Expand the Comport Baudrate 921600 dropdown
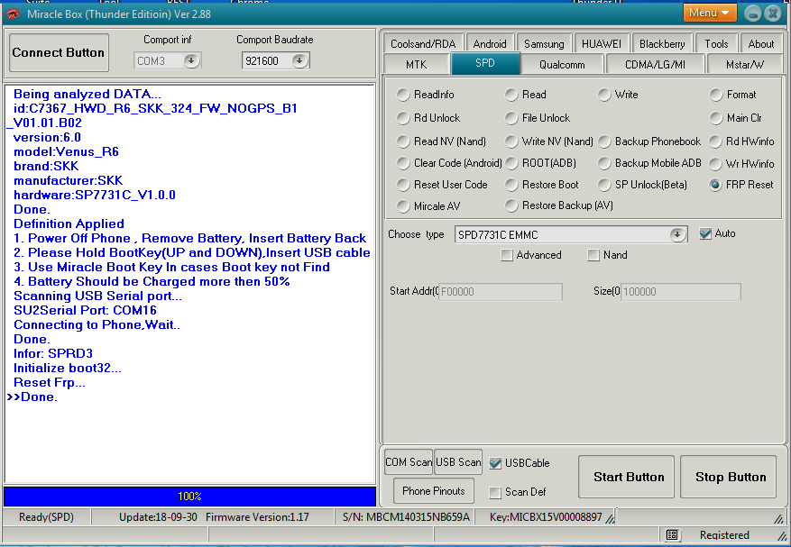The image size is (791, 547). coord(299,61)
